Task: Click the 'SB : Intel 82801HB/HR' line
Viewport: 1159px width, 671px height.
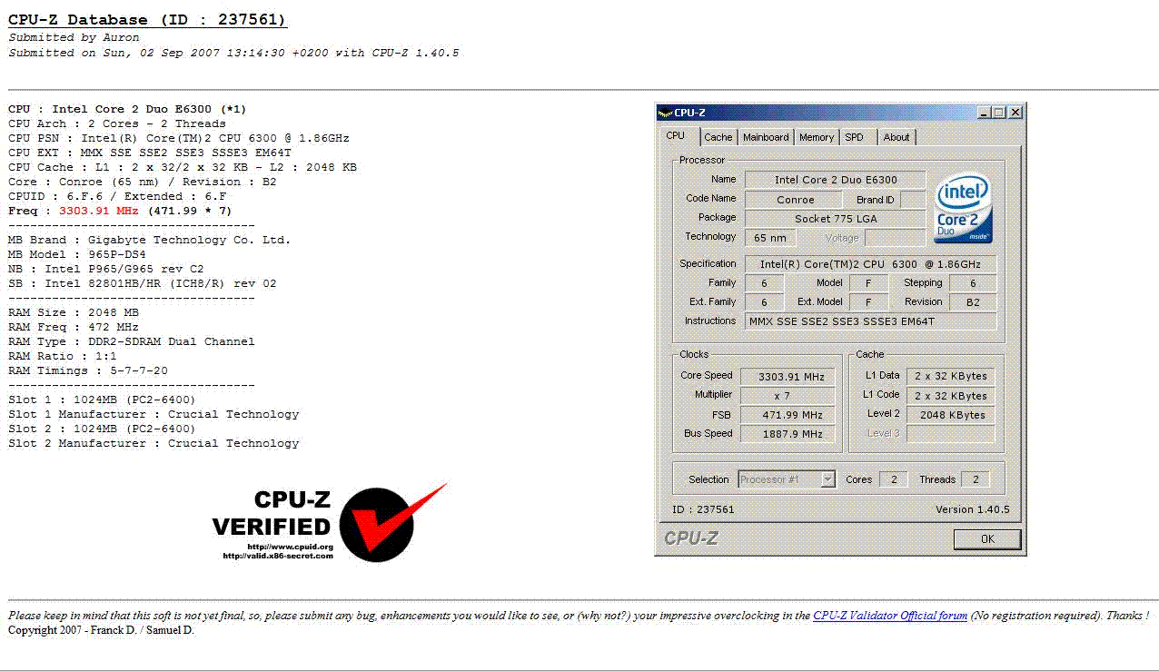Action: pyautogui.click(x=143, y=283)
